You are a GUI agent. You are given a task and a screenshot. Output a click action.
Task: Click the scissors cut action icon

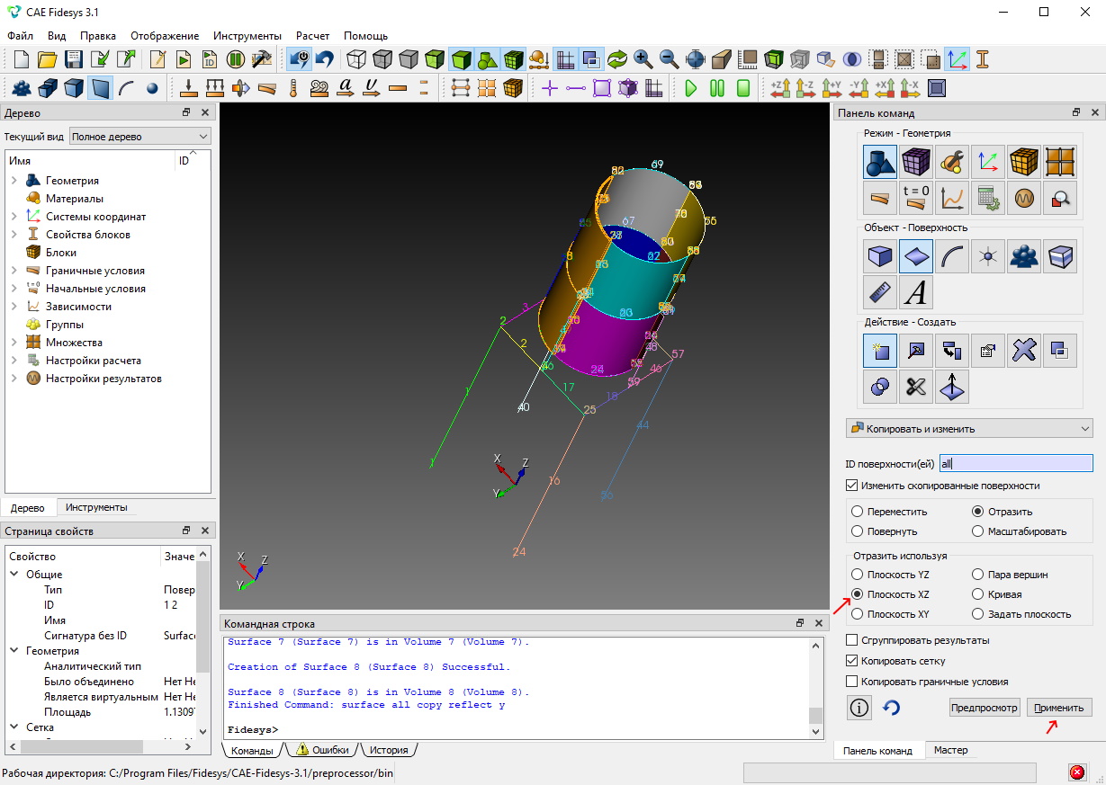point(915,387)
